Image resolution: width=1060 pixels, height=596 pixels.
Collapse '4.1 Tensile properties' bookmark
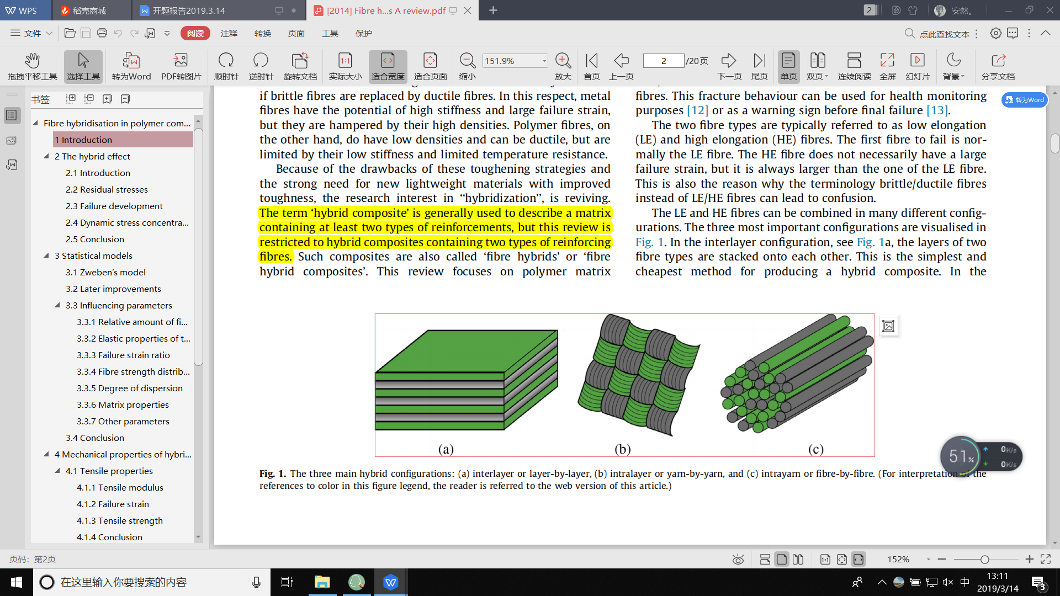point(57,471)
